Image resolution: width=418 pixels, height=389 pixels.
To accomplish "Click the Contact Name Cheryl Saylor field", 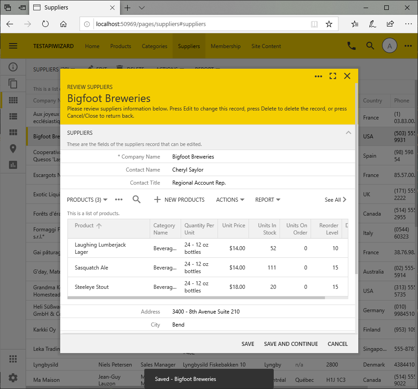I will click(x=188, y=170).
